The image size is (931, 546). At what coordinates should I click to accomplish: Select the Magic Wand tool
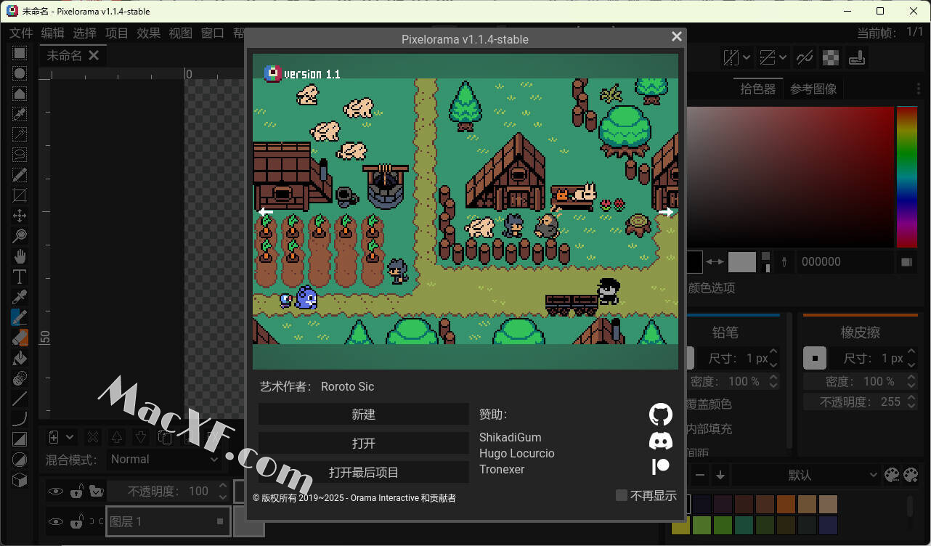20,134
